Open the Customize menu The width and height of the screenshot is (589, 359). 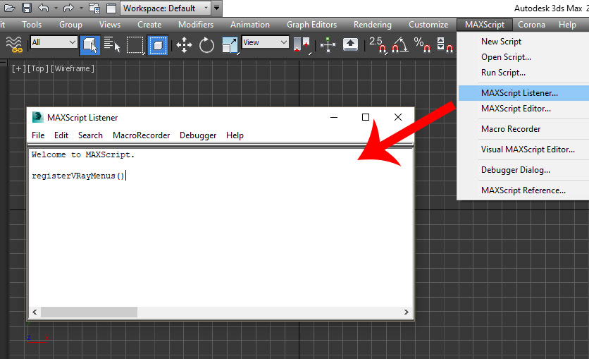coord(428,25)
